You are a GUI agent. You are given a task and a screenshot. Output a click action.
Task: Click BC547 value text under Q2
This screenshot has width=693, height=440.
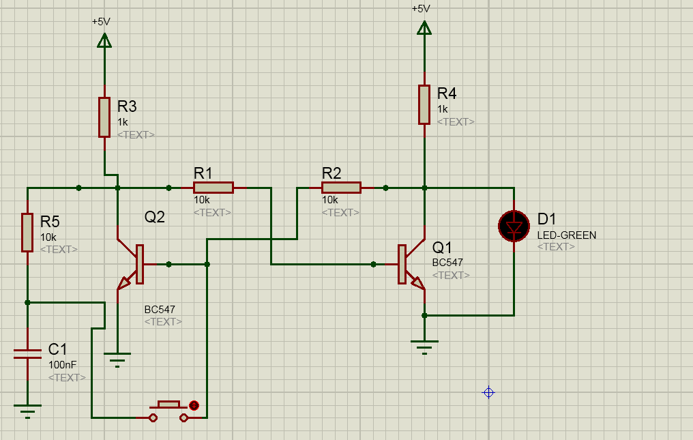(x=160, y=310)
